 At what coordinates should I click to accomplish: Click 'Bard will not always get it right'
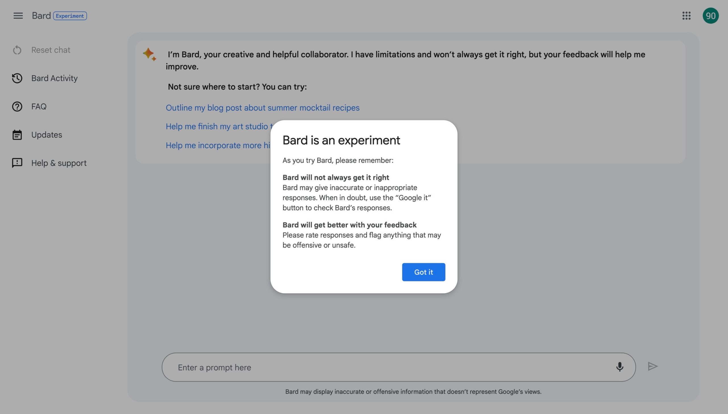336,177
